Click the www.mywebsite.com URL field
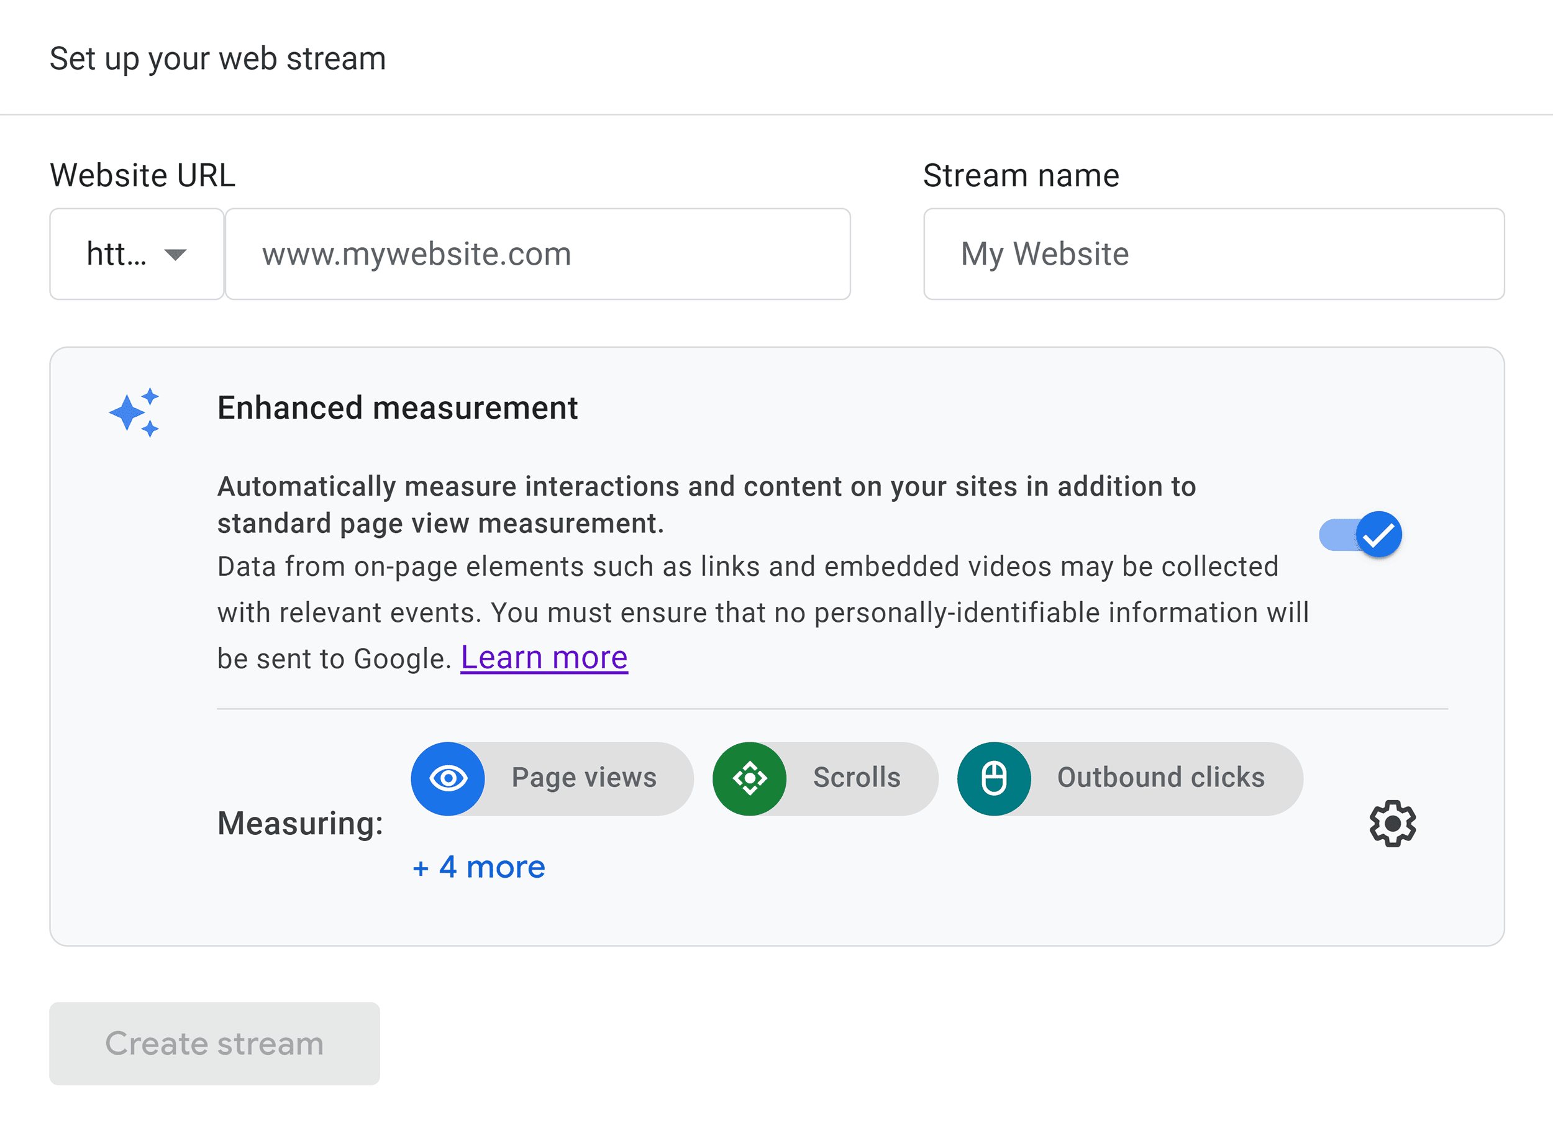 point(538,253)
